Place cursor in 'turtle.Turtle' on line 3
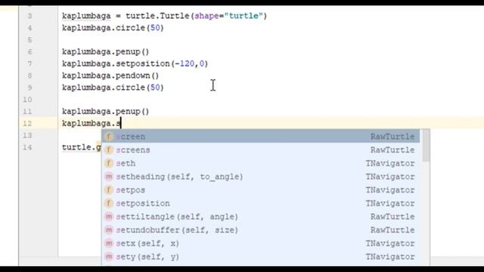Image resolution: width=484 pixels, height=272 pixels. [x=157, y=16]
